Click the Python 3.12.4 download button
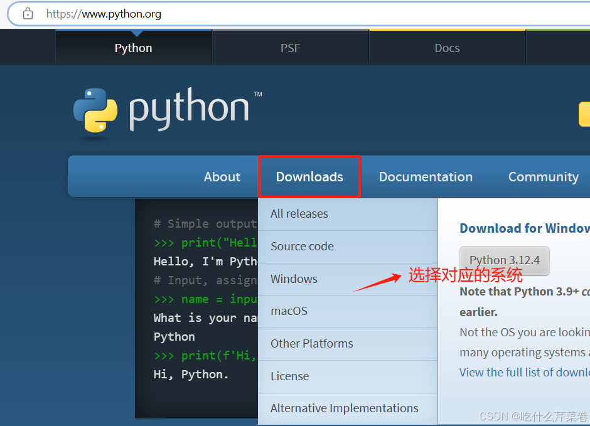 pyautogui.click(x=504, y=260)
